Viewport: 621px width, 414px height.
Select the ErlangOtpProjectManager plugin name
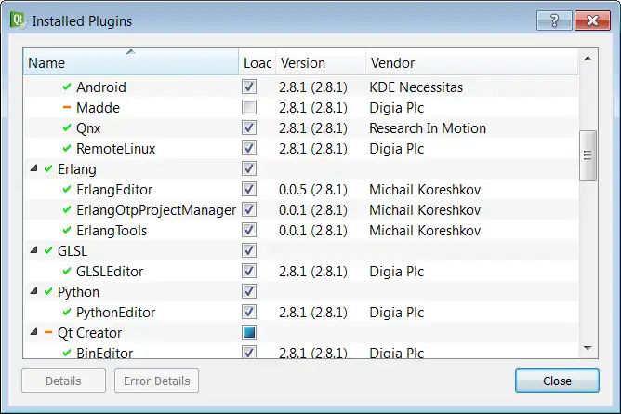[x=156, y=210]
